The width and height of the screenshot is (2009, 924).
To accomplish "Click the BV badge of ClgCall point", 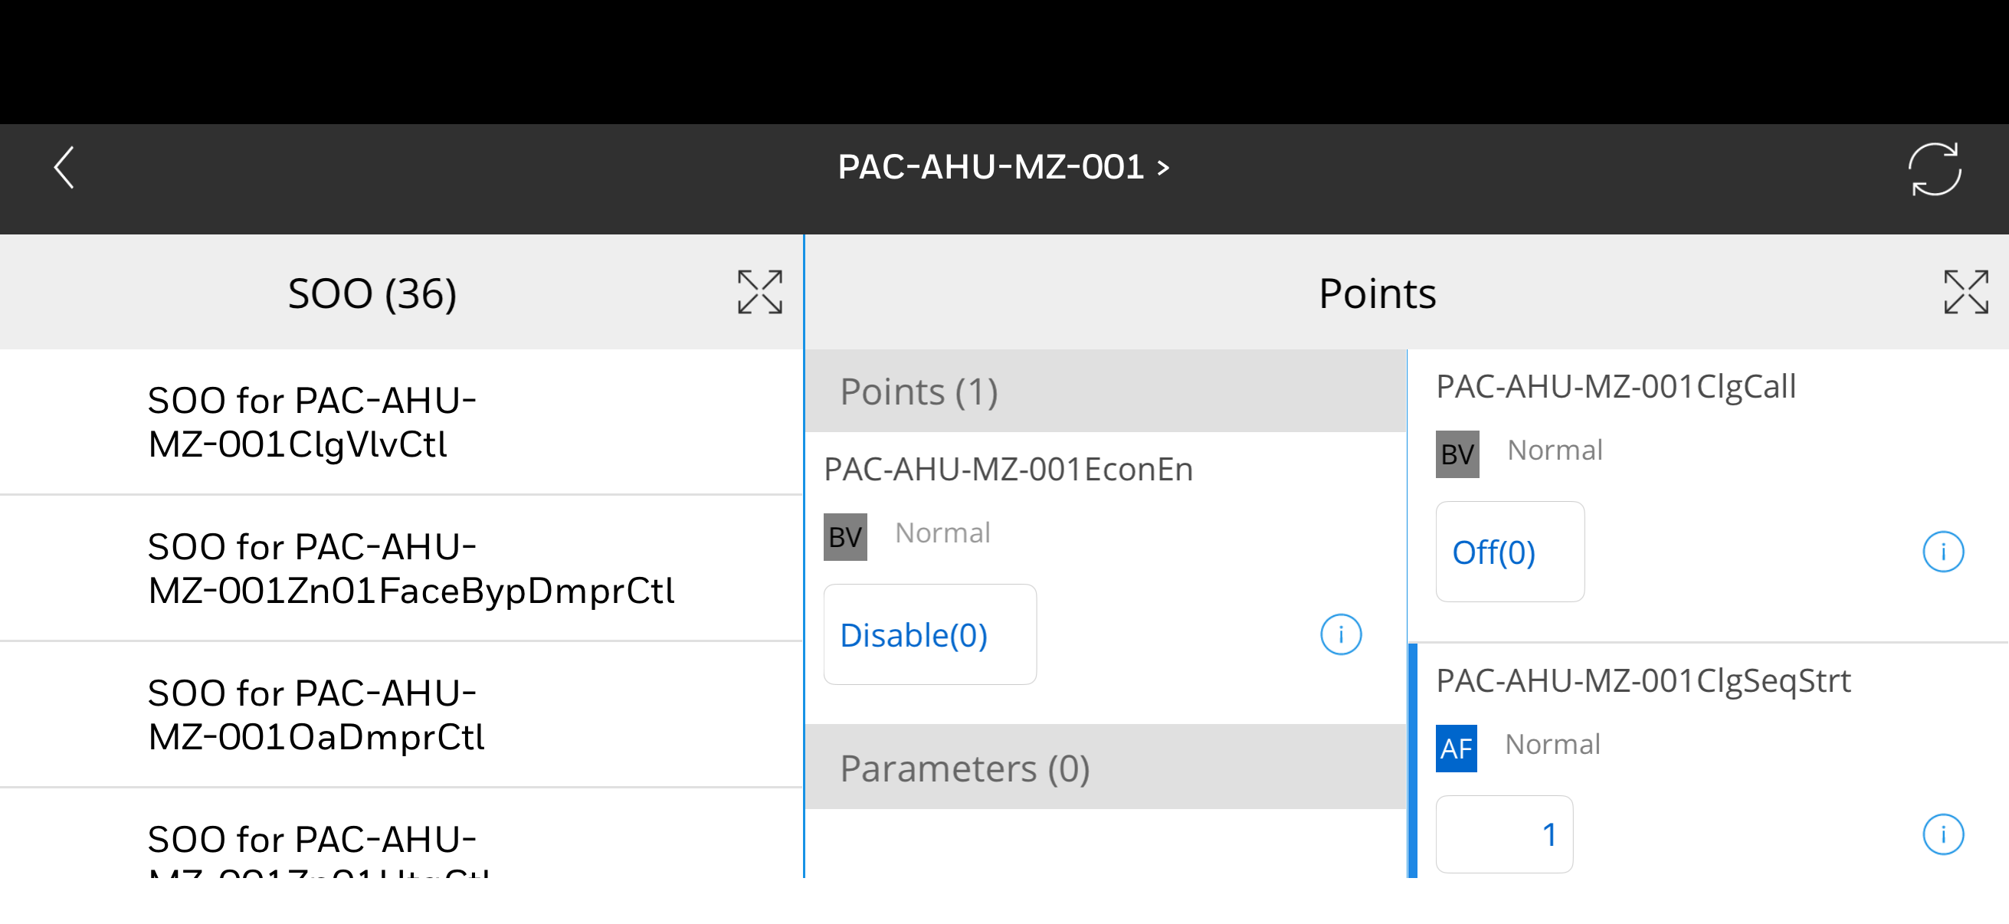I will point(1457,454).
